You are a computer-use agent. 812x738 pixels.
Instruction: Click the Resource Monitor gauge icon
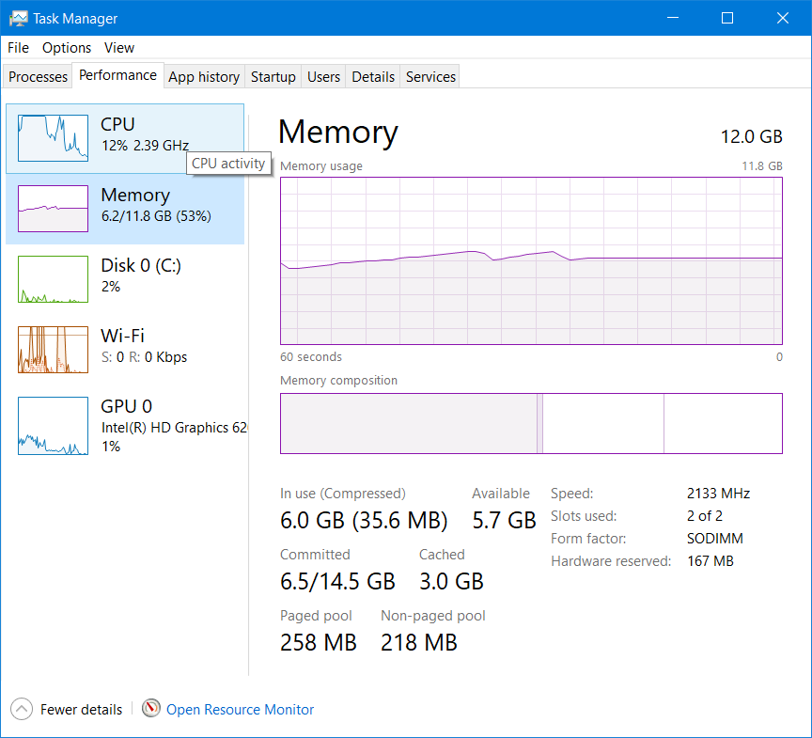pyautogui.click(x=151, y=709)
